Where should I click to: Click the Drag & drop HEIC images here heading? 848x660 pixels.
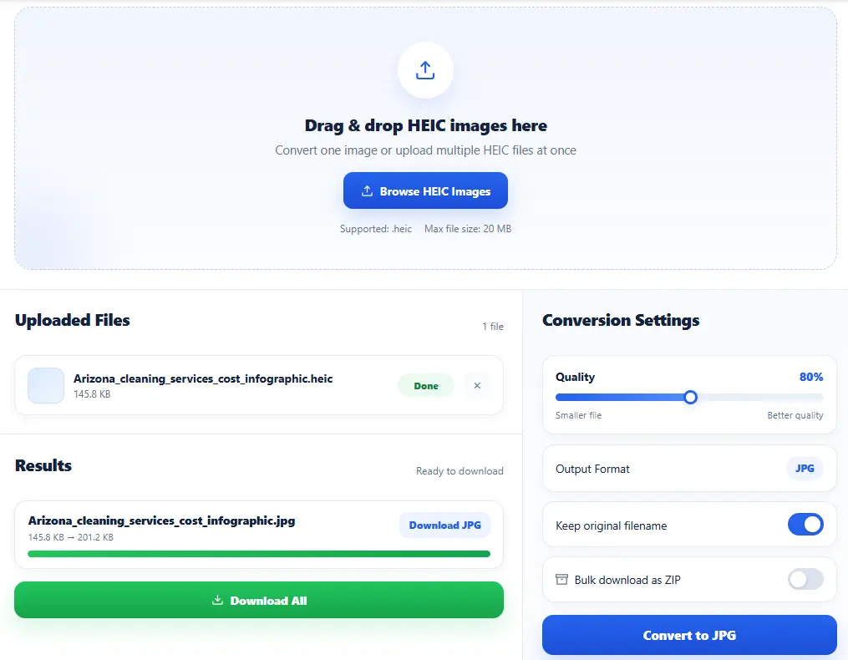425,126
